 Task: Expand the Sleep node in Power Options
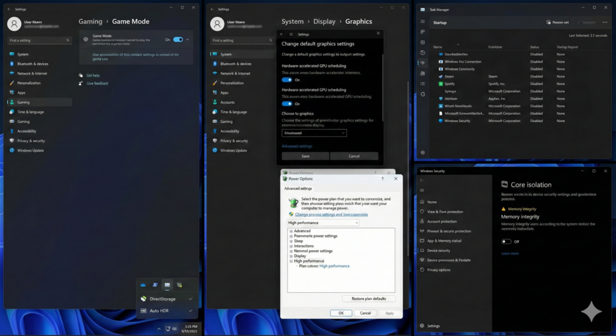pyautogui.click(x=291, y=241)
